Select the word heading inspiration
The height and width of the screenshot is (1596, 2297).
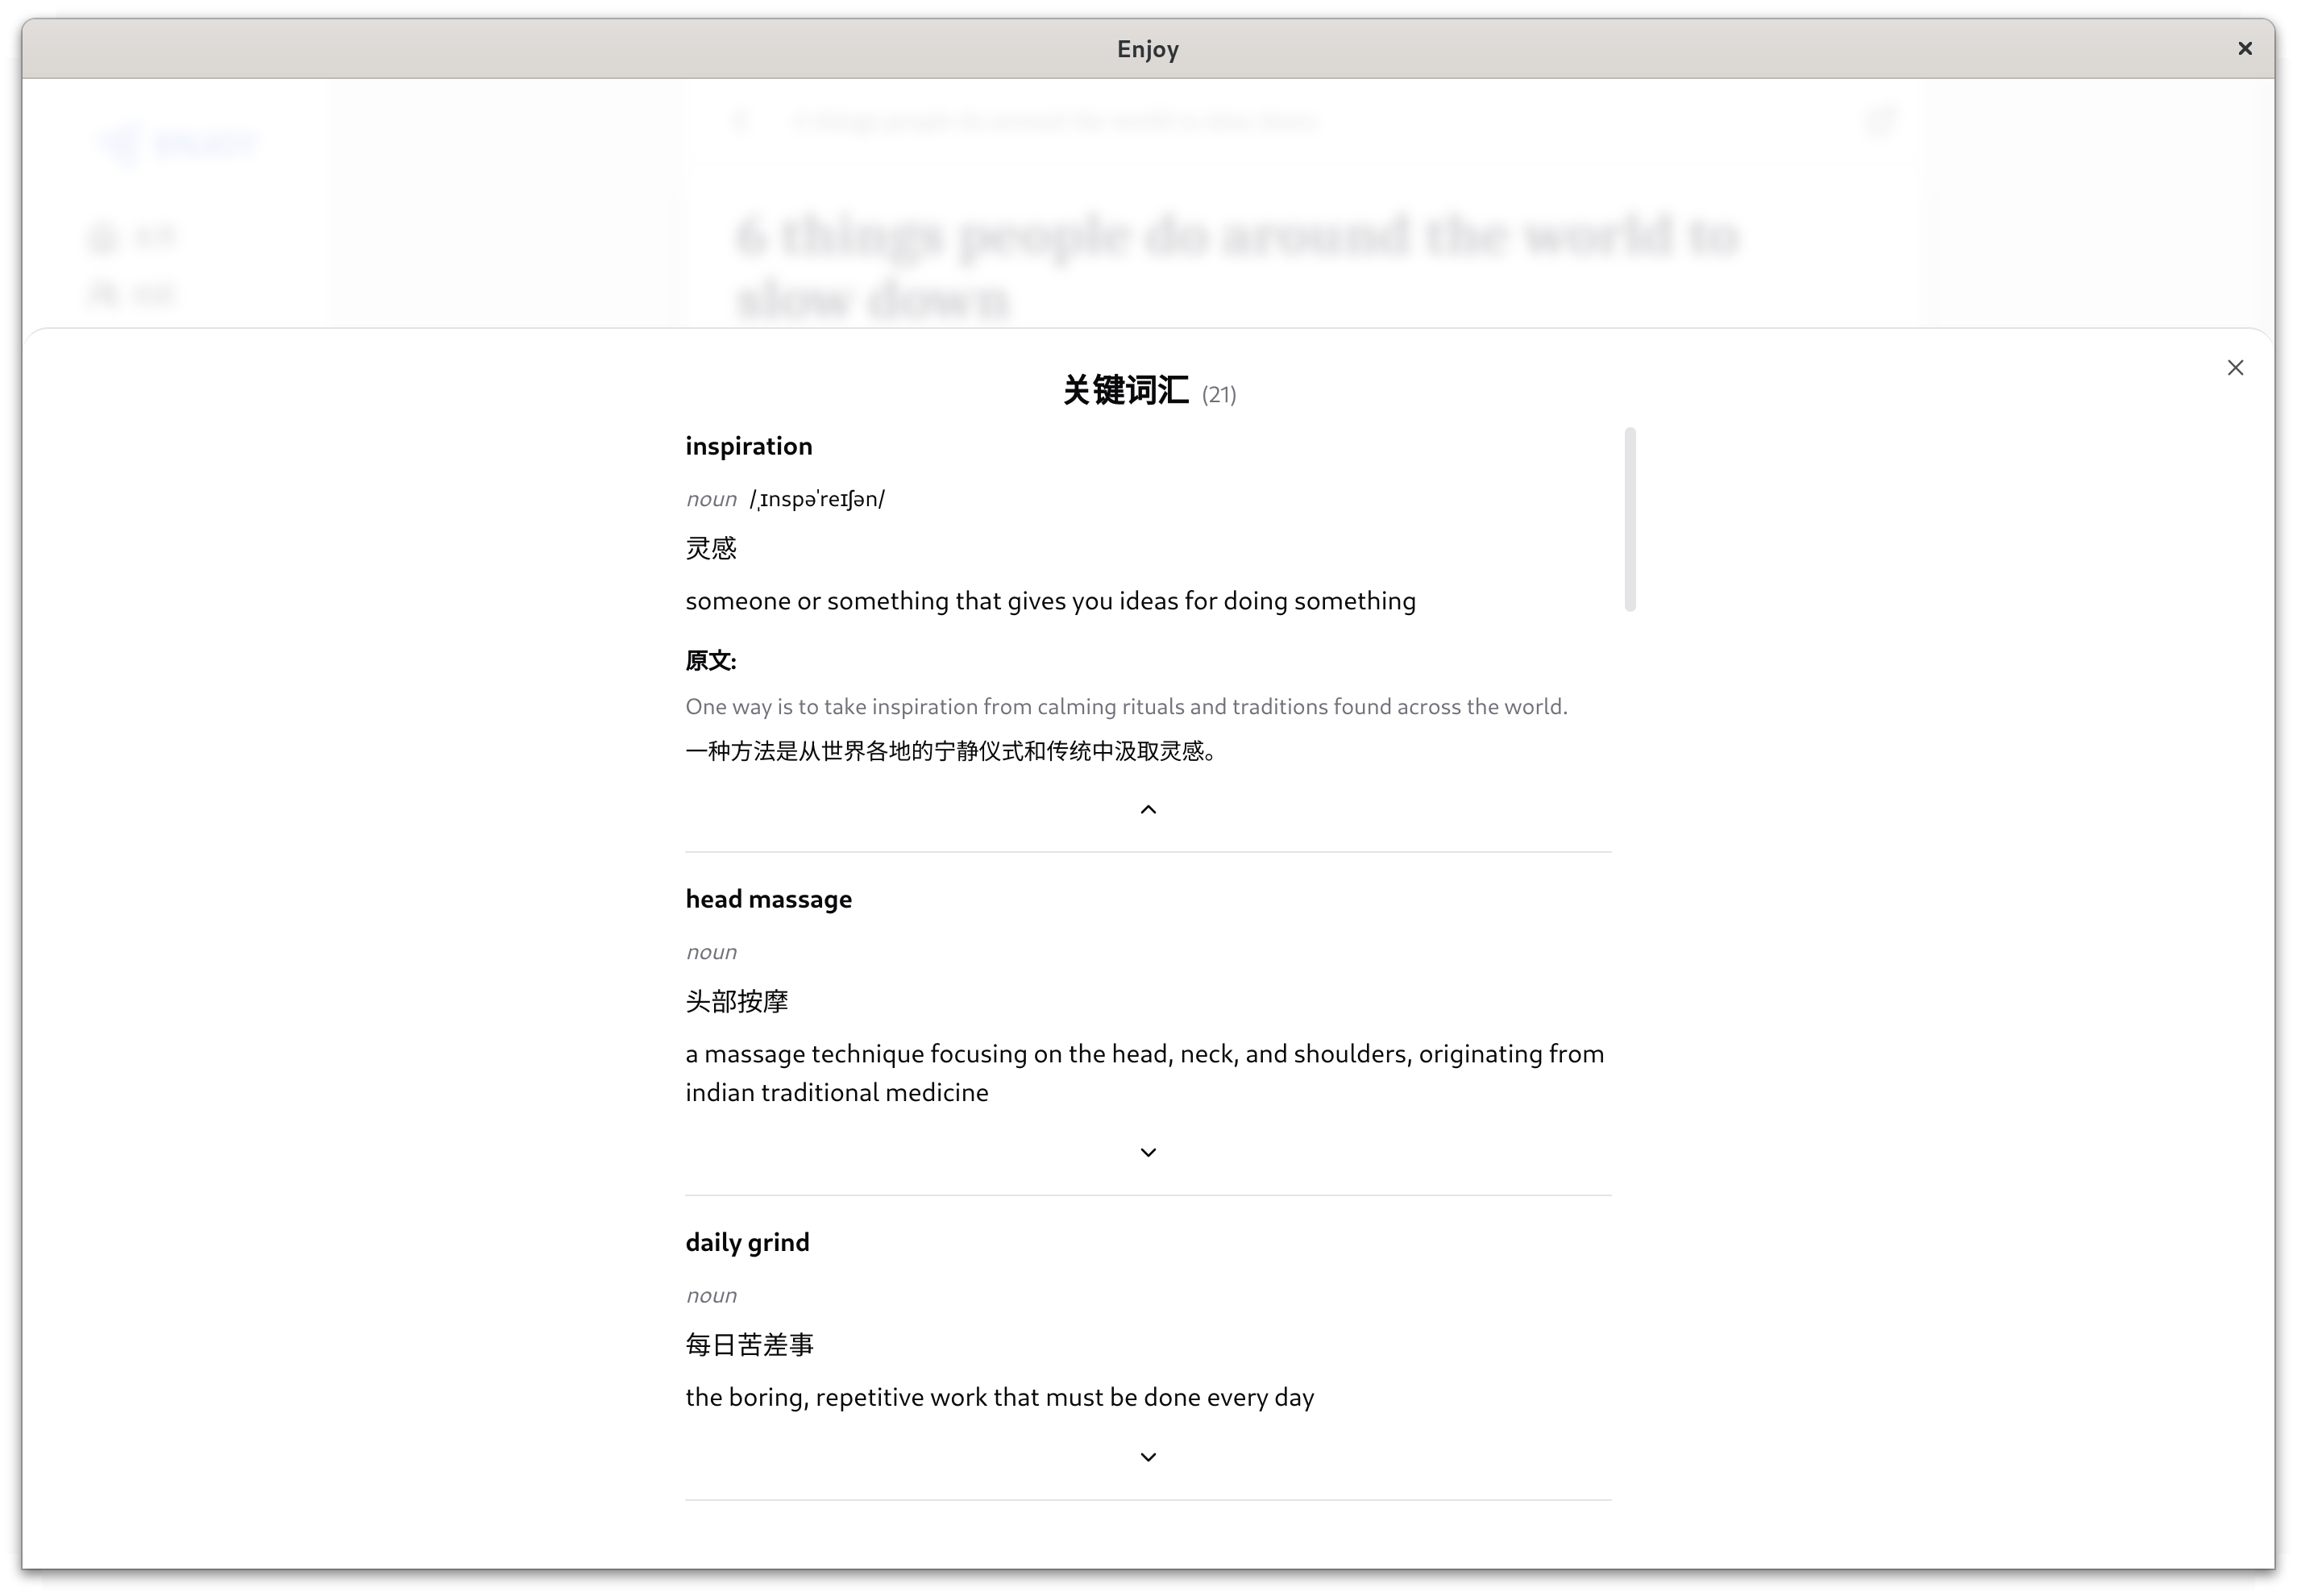[748, 445]
